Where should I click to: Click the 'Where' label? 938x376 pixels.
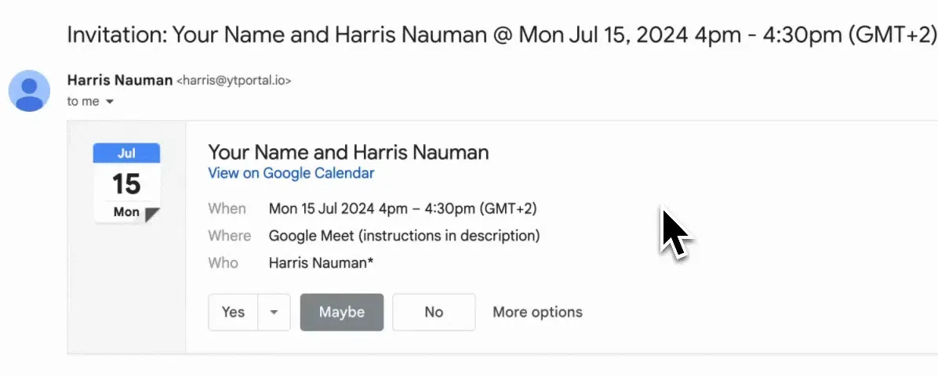pos(229,235)
